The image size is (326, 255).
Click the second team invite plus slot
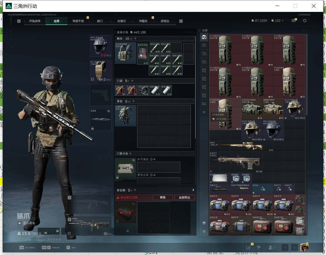coord(294,247)
